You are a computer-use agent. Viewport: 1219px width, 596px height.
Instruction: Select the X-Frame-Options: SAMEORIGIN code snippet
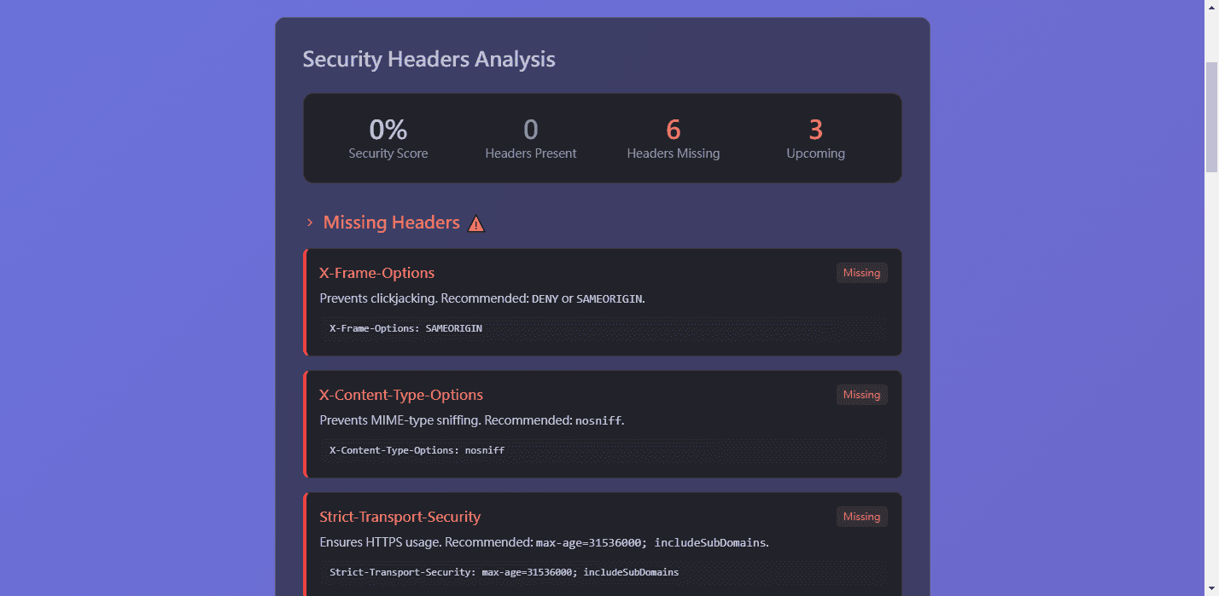click(x=406, y=328)
